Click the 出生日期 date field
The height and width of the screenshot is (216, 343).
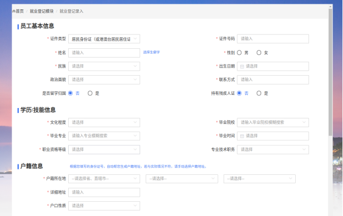pyautogui.click(x=273, y=66)
